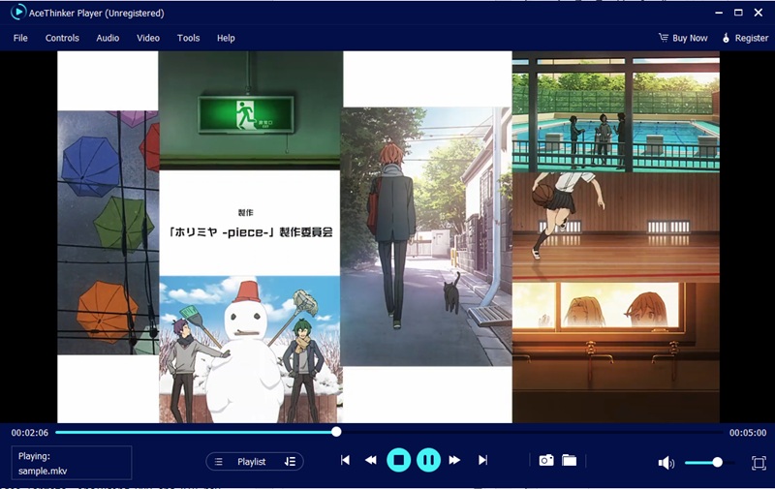Open the snapshot folder icon
775x489 pixels.
[570, 461]
